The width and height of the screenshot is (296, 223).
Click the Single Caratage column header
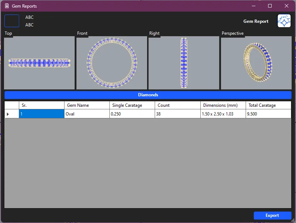pos(132,105)
